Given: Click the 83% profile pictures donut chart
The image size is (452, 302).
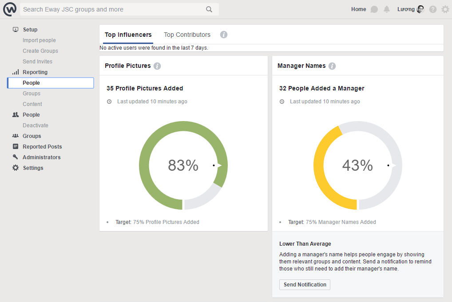Looking at the screenshot, I should [183, 165].
